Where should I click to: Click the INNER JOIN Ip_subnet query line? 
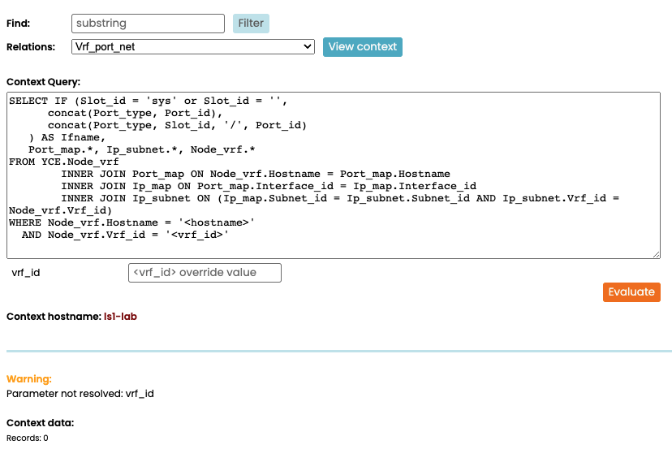(x=325, y=198)
